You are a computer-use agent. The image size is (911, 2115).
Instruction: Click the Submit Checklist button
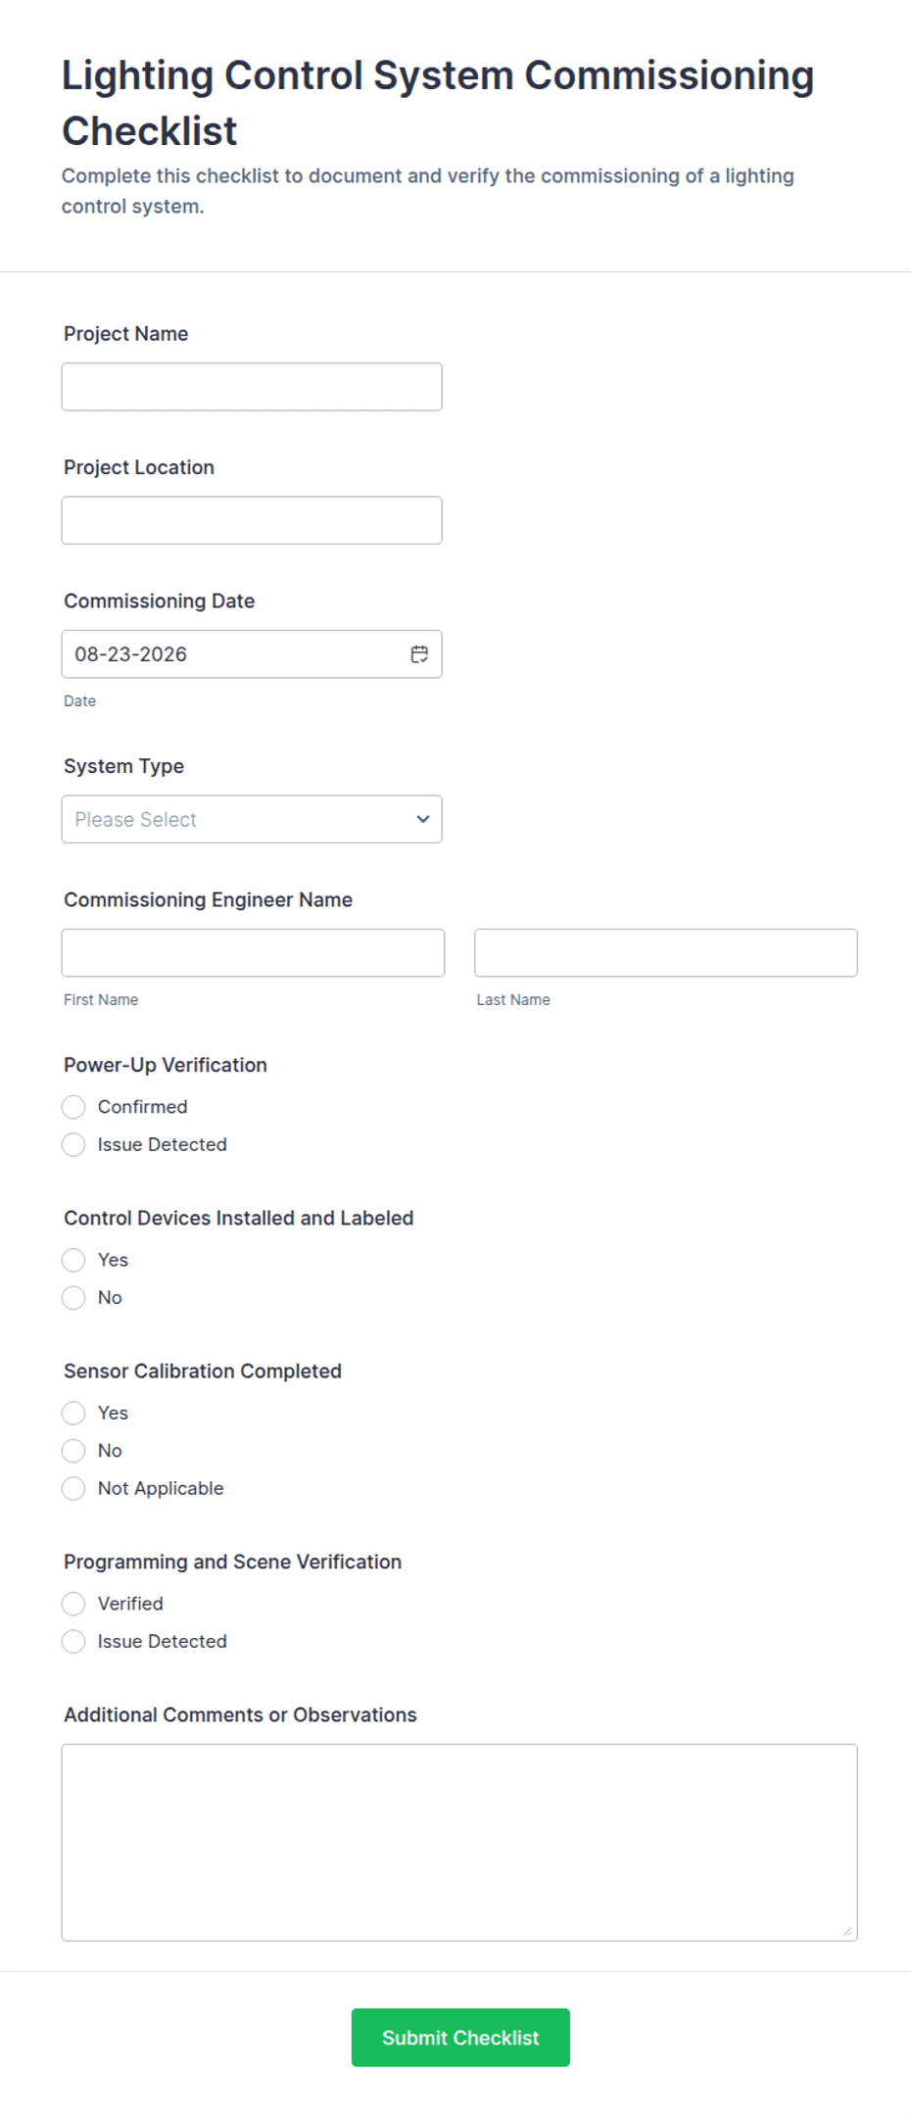[x=460, y=2038]
